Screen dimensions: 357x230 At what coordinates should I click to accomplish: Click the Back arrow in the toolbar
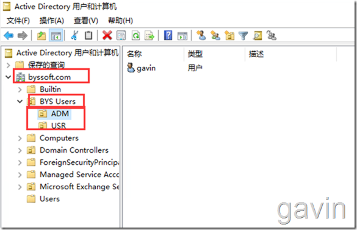[9, 36]
